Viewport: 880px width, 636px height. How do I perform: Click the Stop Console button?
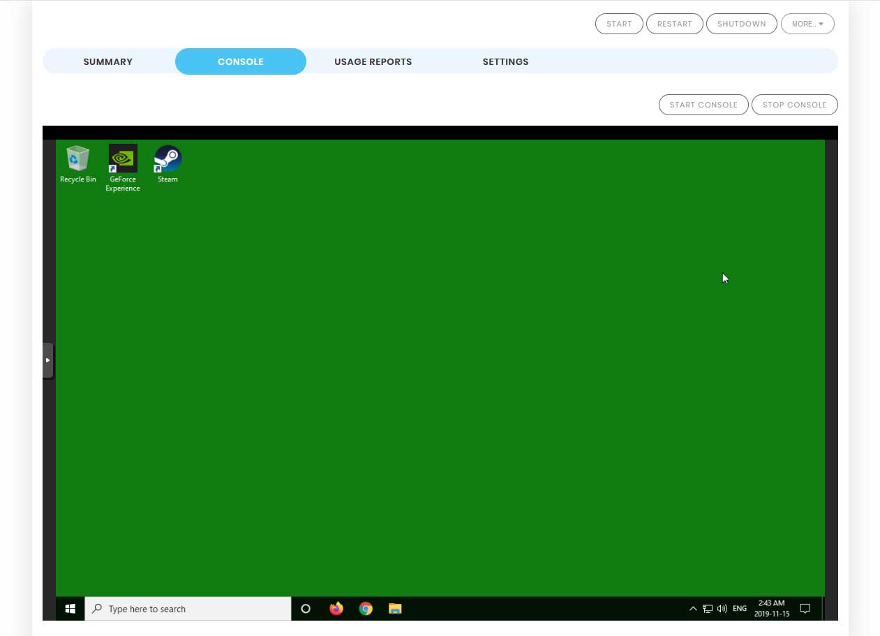[x=795, y=105]
